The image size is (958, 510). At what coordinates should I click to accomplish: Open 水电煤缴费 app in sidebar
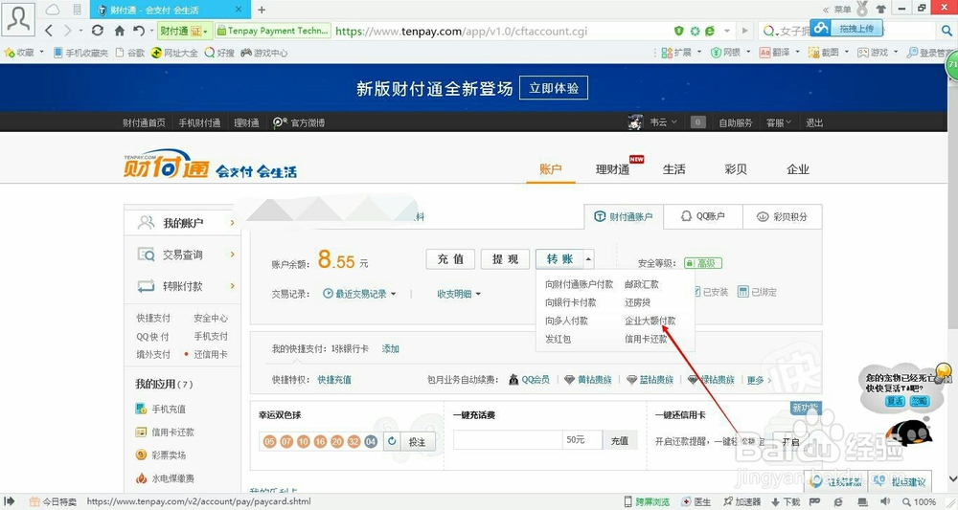165,478
